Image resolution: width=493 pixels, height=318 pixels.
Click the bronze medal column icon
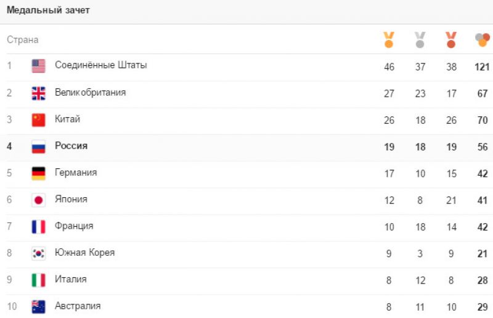(x=451, y=40)
